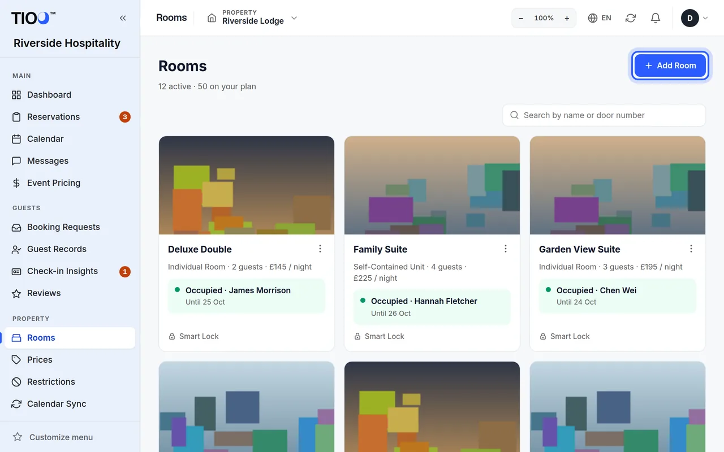Open EN language selector
Viewport: 724px width, 452px height.
click(x=600, y=18)
